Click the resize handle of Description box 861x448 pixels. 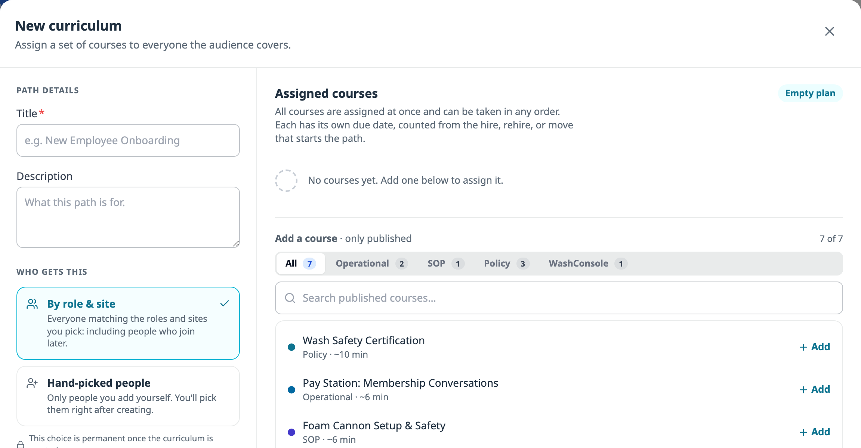(x=236, y=244)
